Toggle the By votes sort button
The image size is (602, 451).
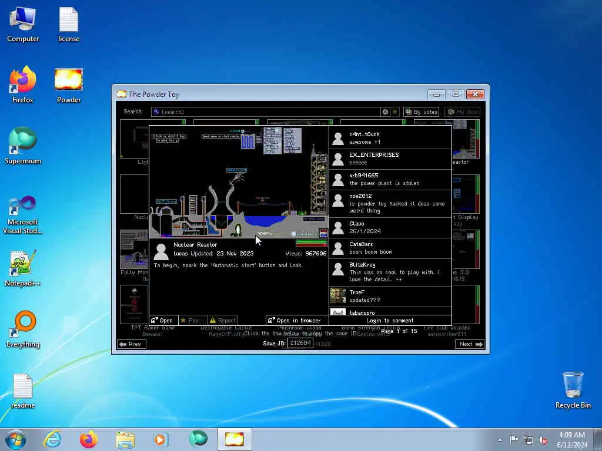tap(421, 112)
